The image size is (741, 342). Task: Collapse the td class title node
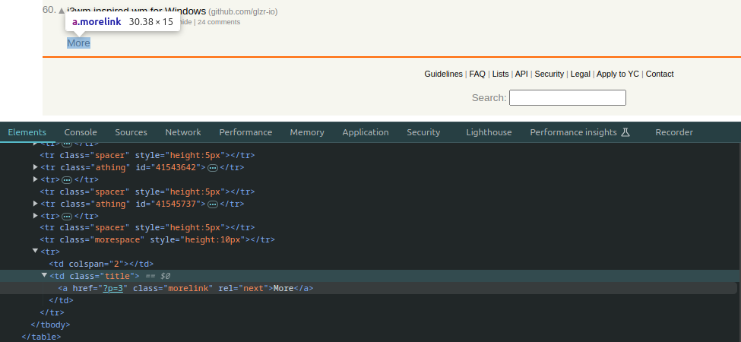coord(44,275)
